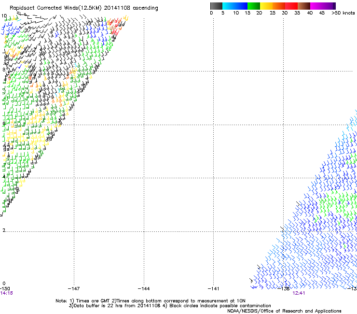Viewport: 357px width, 314px height.
Task: Click the '0' label under the color bar
Action: click(211, 13)
